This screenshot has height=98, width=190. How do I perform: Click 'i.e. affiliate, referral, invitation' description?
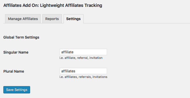[81, 58]
